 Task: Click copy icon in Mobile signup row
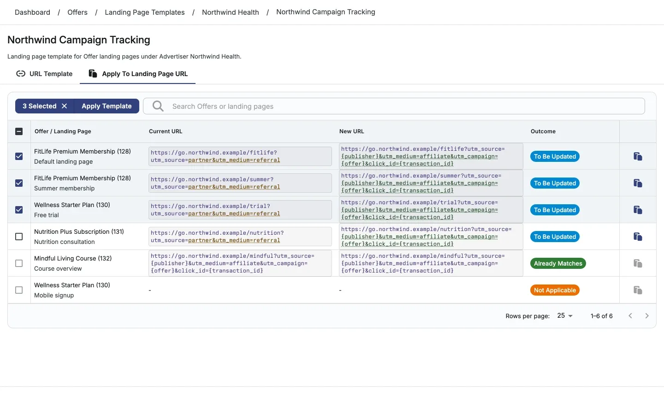pyautogui.click(x=638, y=290)
